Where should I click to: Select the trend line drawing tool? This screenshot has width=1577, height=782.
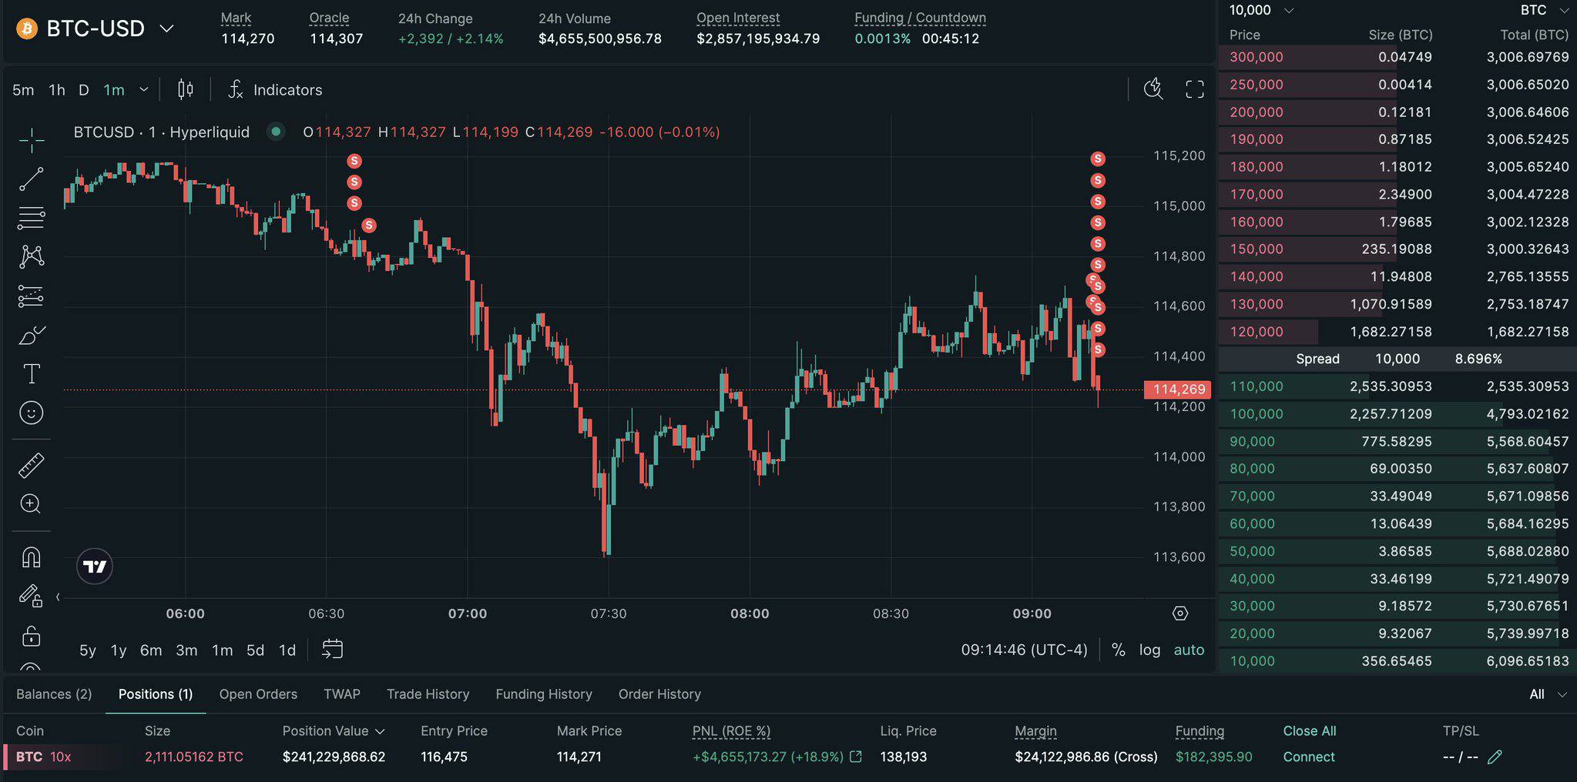click(x=31, y=179)
